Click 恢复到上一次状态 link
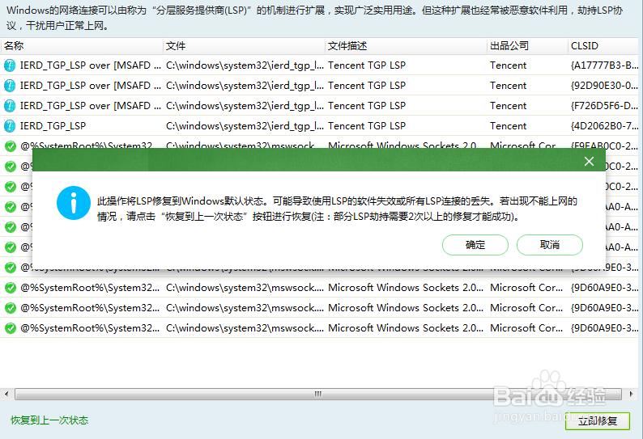643x439 pixels. [49, 420]
